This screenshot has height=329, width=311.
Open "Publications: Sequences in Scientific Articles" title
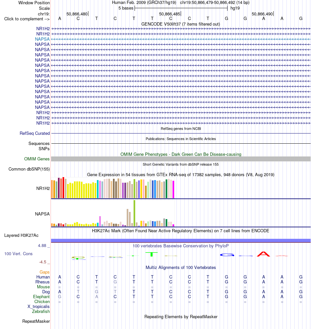(x=181, y=139)
